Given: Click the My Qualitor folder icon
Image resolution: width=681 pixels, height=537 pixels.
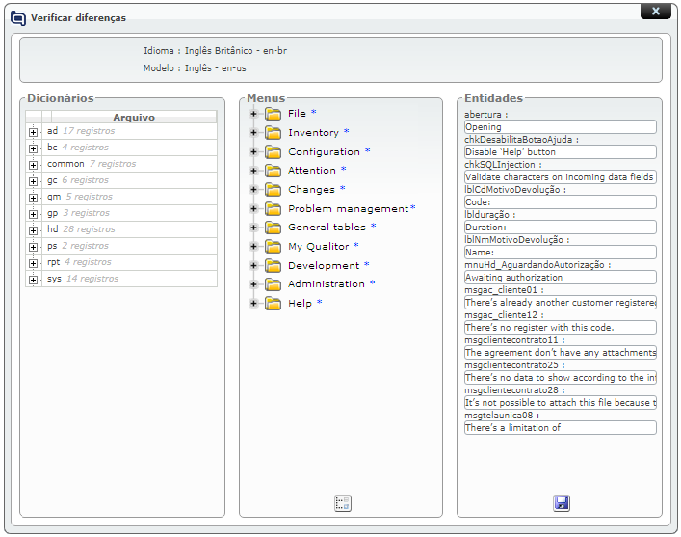Looking at the screenshot, I should (x=274, y=247).
